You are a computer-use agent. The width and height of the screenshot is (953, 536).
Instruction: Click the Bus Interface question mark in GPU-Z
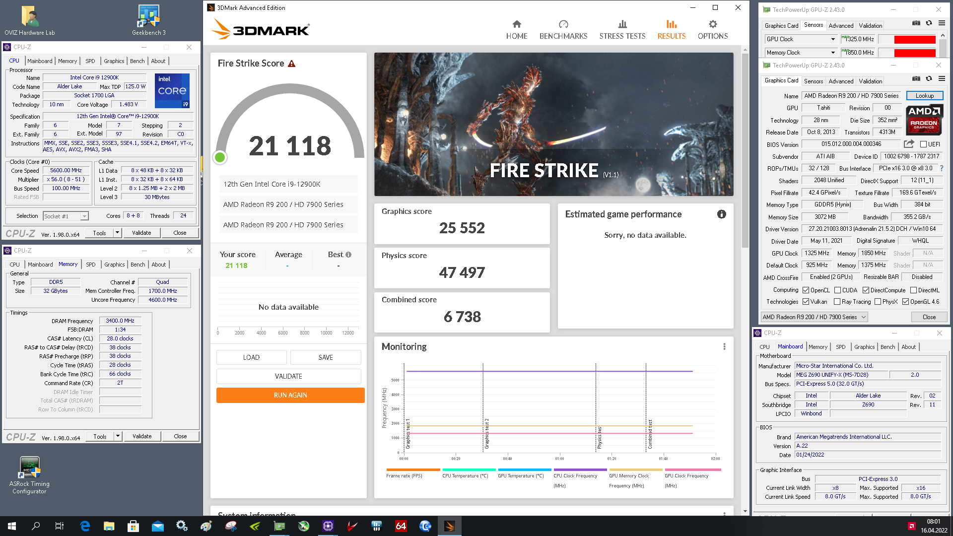(942, 168)
